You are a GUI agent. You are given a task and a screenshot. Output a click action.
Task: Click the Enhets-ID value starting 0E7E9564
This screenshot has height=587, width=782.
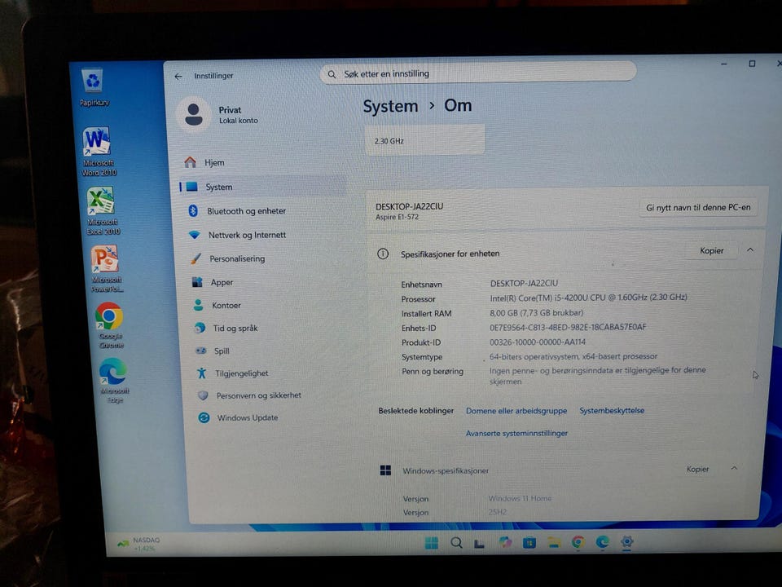pyautogui.click(x=568, y=328)
